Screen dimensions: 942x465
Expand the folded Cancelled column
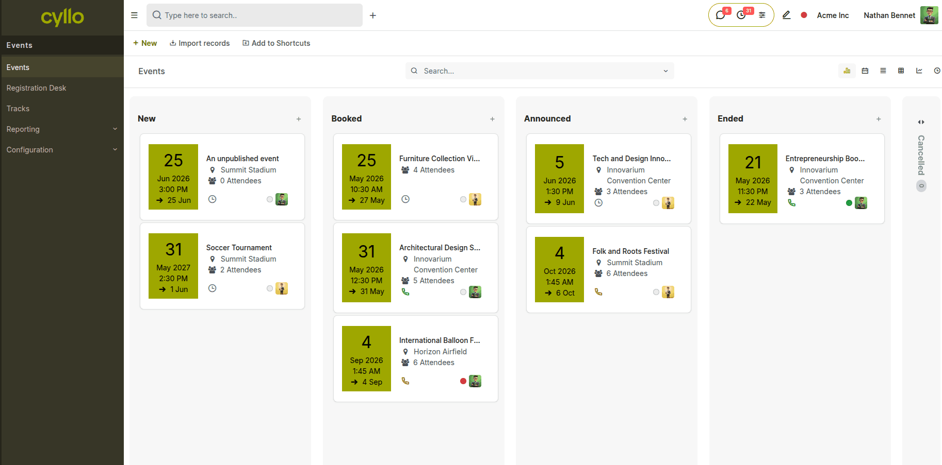tap(921, 122)
